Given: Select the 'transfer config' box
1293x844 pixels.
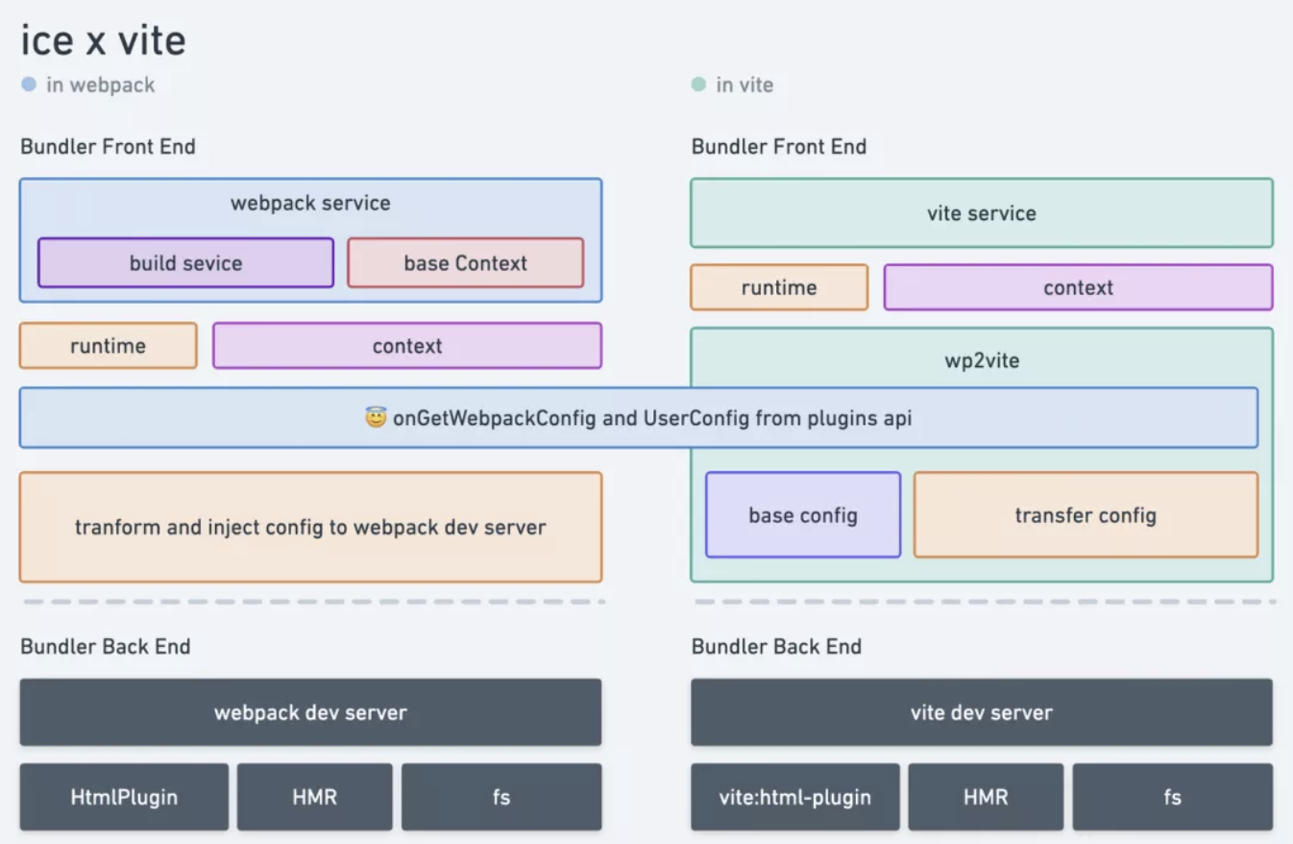Looking at the screenshot, I should [1086, 514].
